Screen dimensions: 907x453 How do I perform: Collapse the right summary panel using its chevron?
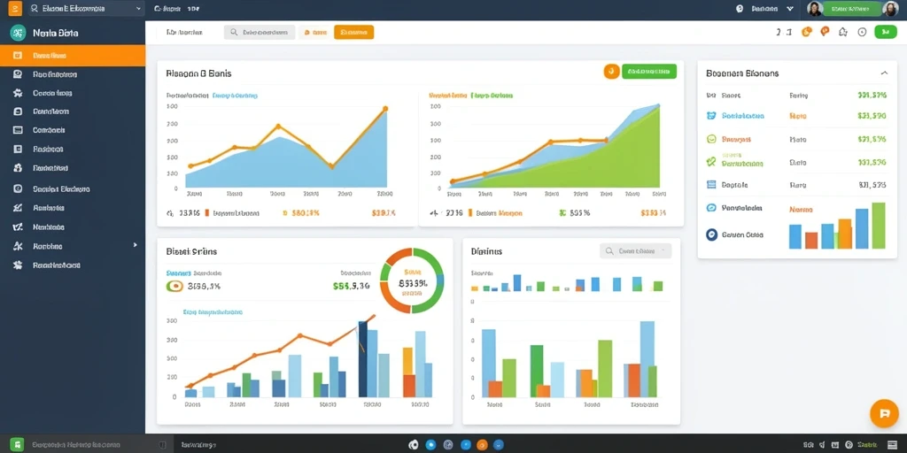[884, 73]
